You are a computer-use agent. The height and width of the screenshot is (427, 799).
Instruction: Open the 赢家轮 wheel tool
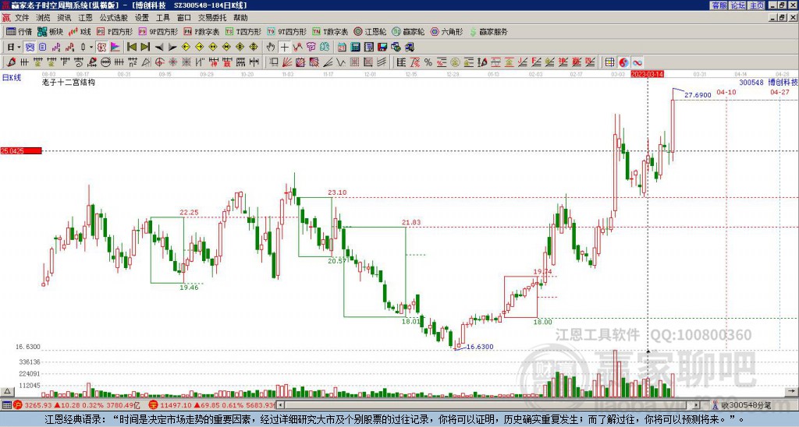(408, 31)
